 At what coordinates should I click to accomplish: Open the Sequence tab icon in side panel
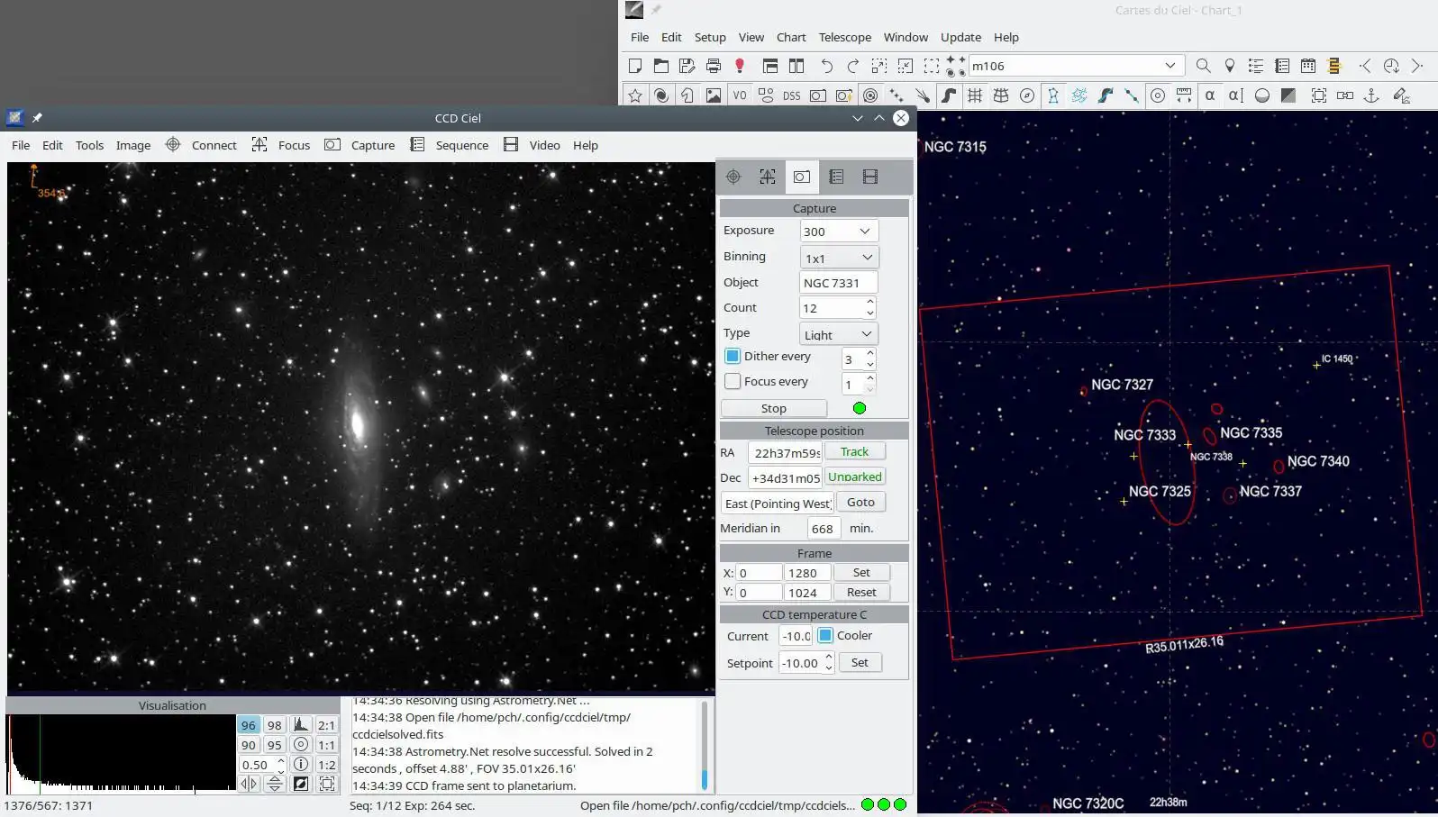[x=836, y=177]
